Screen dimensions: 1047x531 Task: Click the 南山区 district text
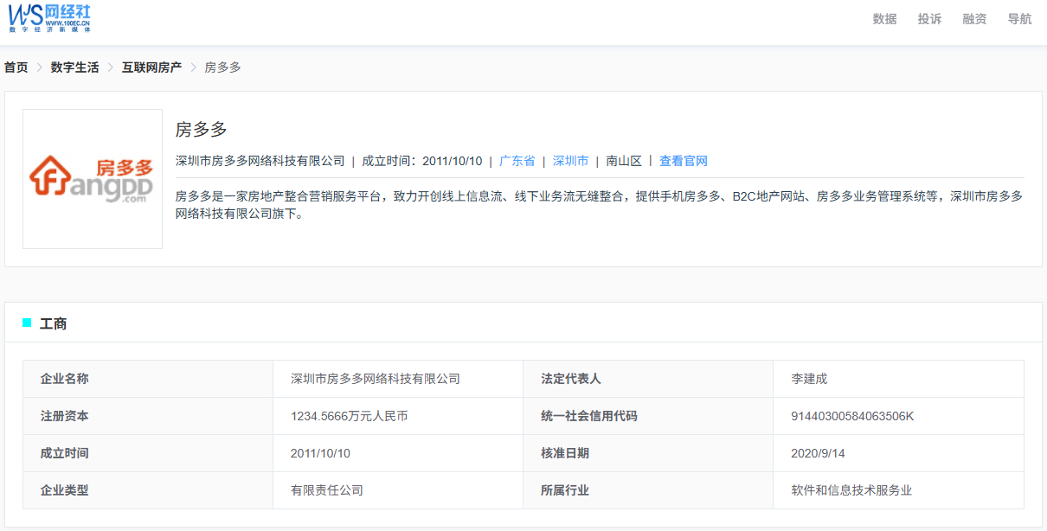click(624, 161)
